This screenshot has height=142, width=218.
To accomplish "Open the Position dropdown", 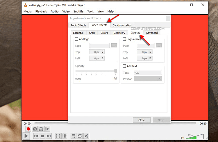I will (148, 79).
